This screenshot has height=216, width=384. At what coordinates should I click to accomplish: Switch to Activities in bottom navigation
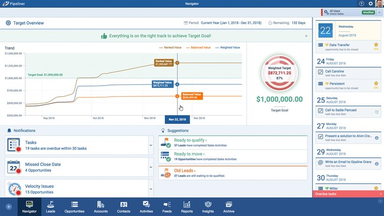[146, 207]
